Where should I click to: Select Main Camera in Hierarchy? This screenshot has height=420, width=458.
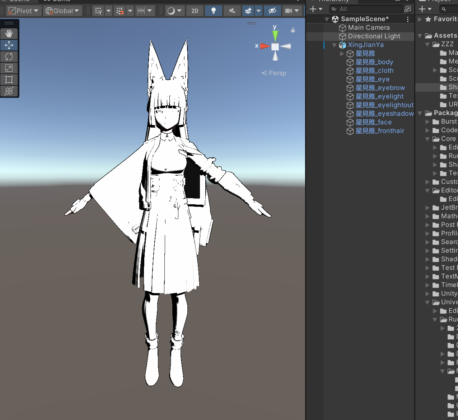click(369, 28)
